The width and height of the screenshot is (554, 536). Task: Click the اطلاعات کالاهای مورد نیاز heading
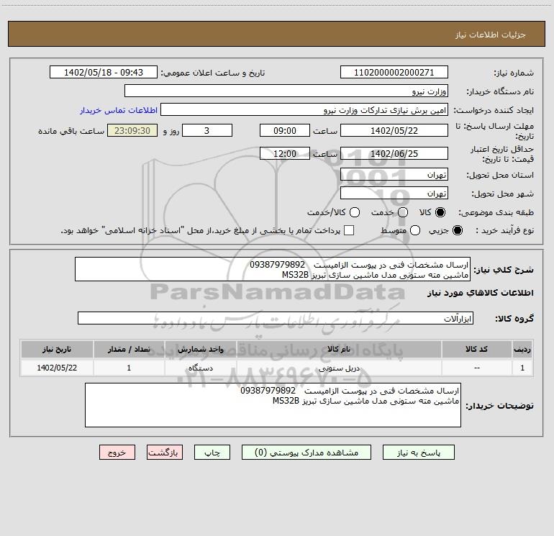click(480, 293)
